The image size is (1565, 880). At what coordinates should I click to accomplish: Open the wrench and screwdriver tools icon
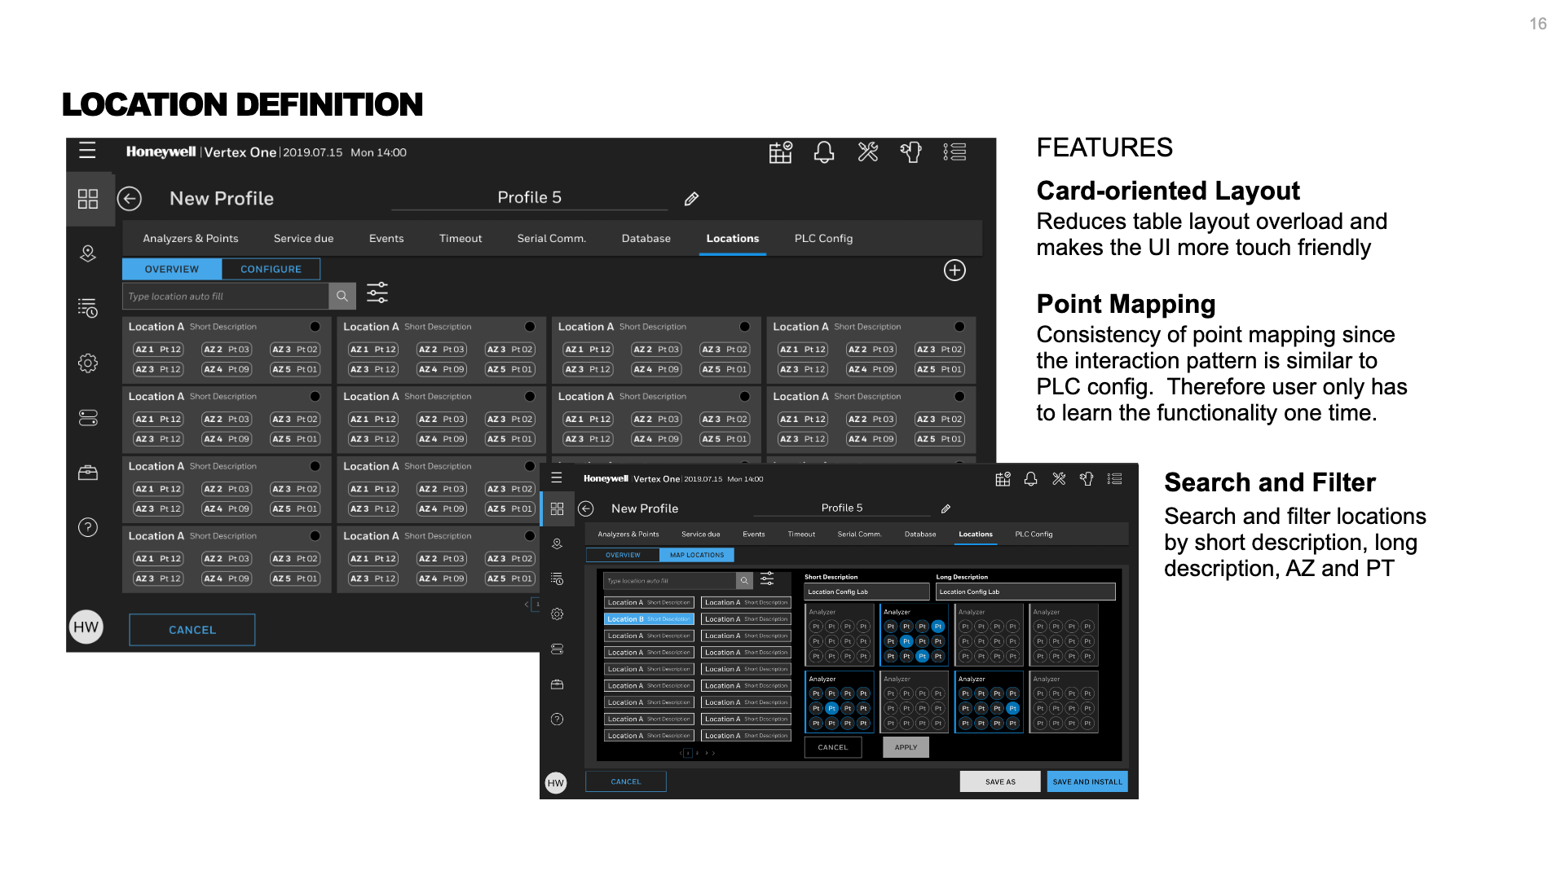pos(867,152)
